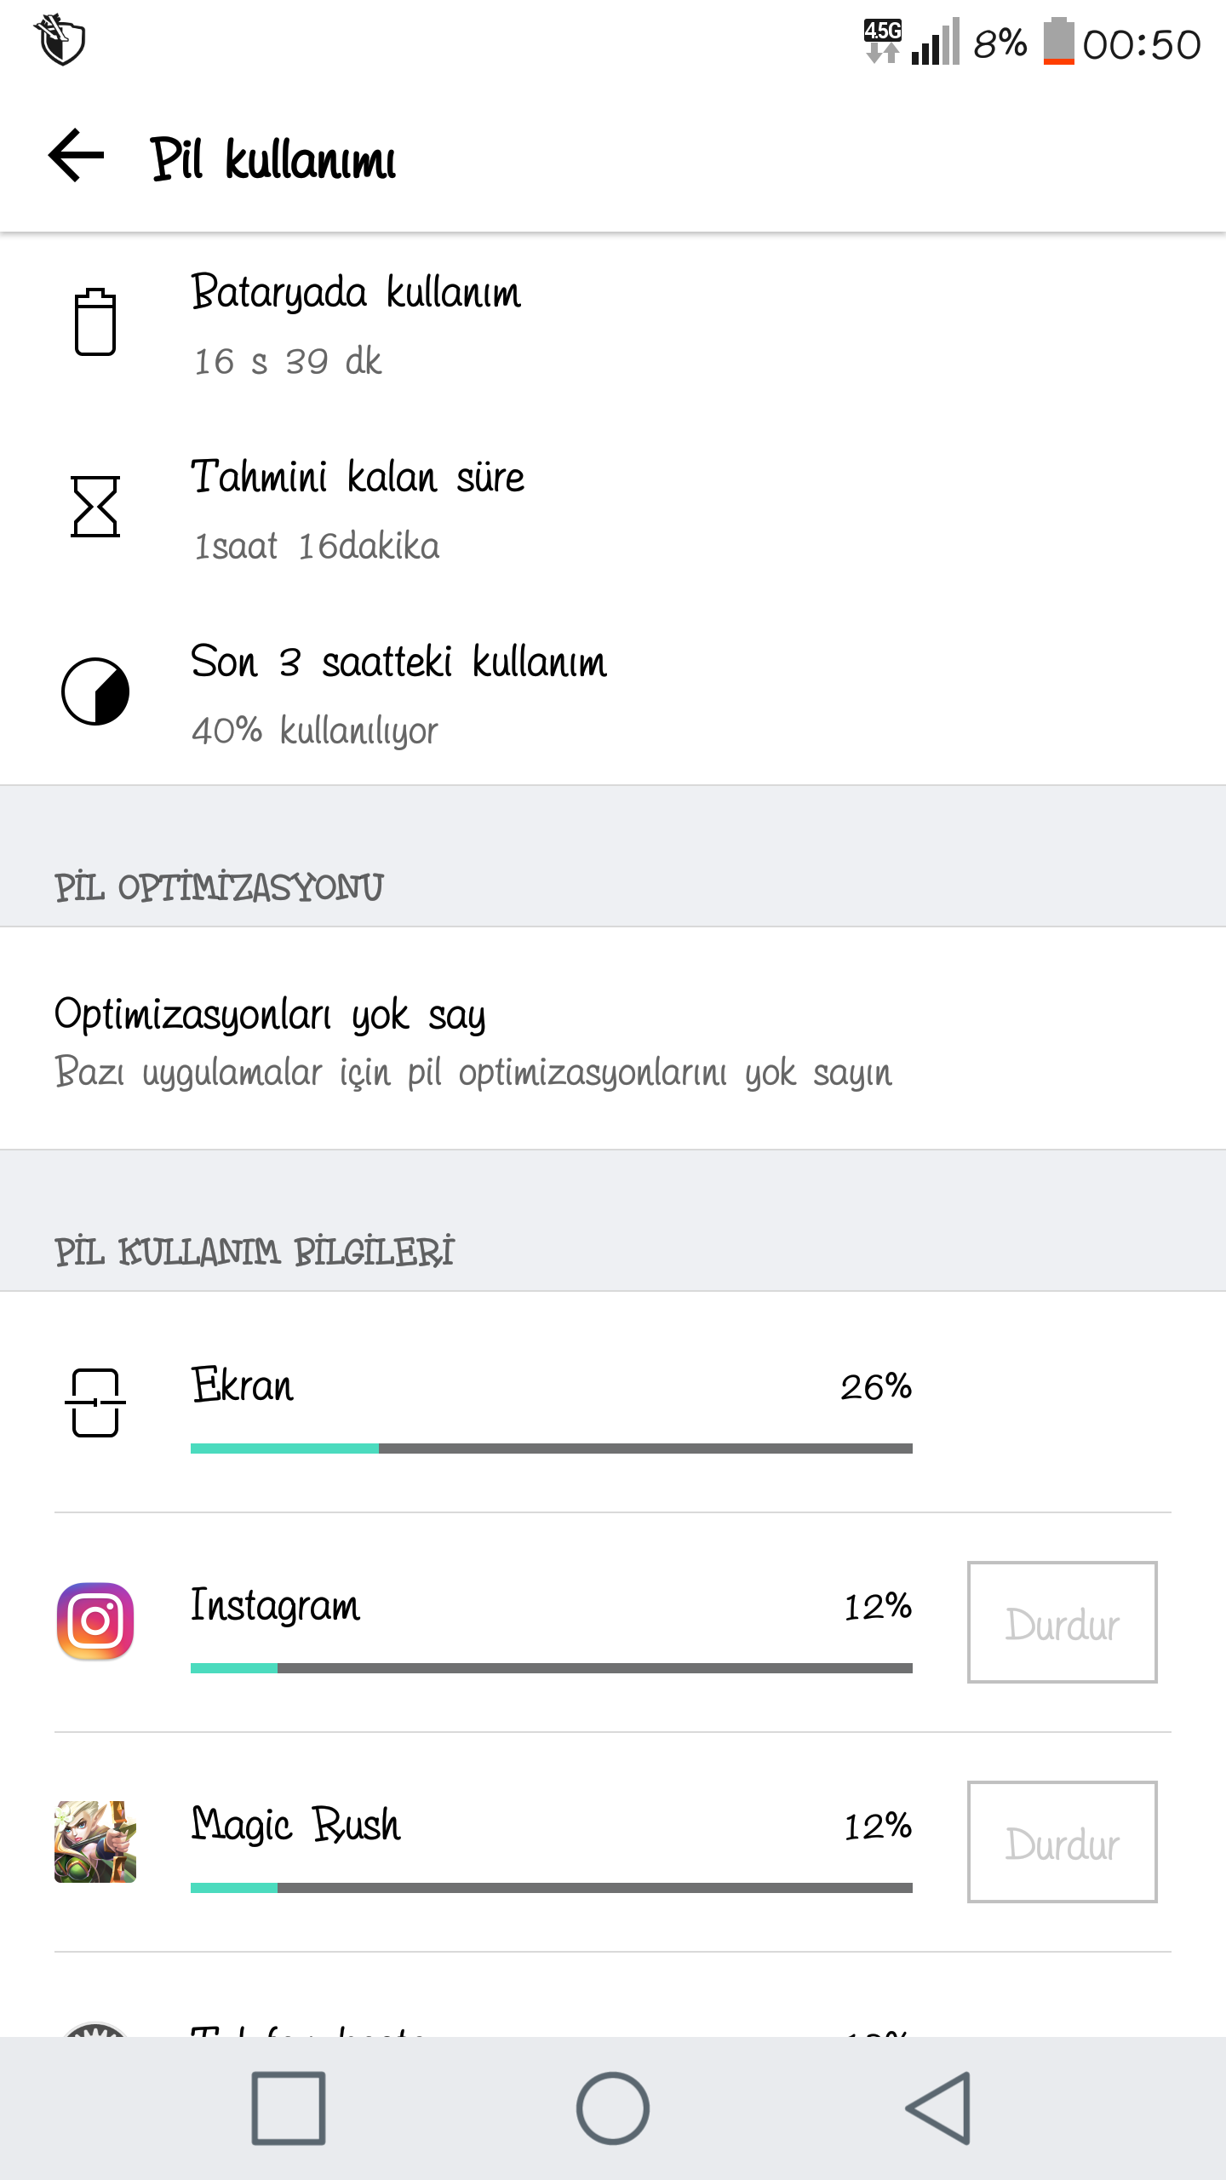Tap the battery icon next to Bataryada kullanım

click(x=95, y=323)
